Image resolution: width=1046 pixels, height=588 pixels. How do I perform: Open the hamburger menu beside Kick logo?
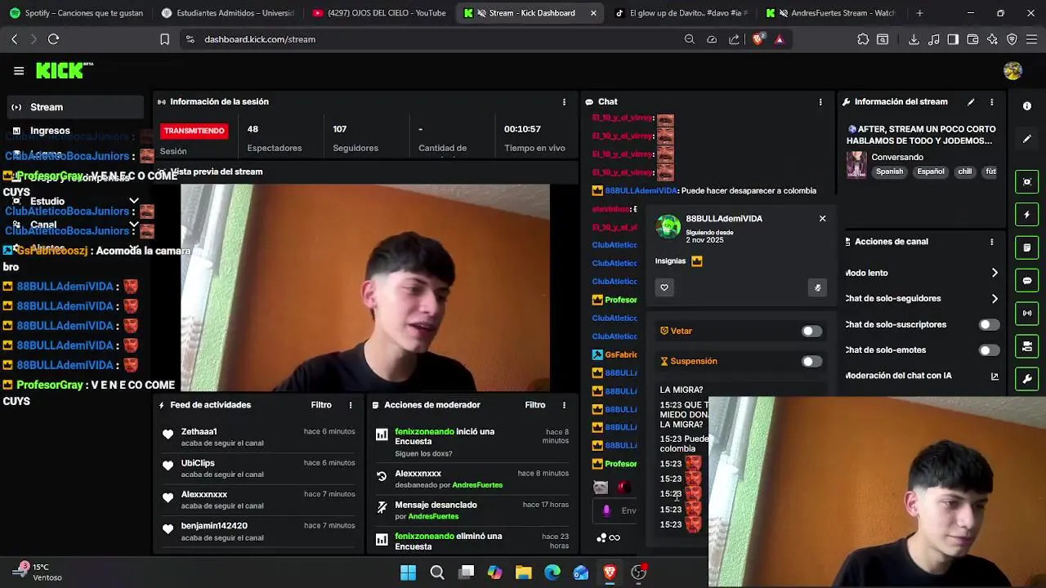[19, 71]
